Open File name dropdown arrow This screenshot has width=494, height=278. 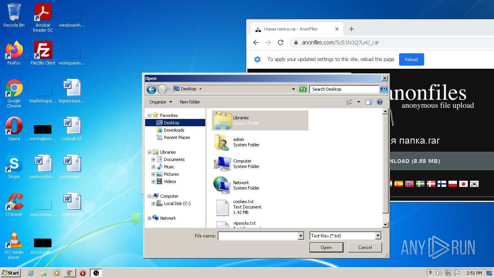click(301, 236)
